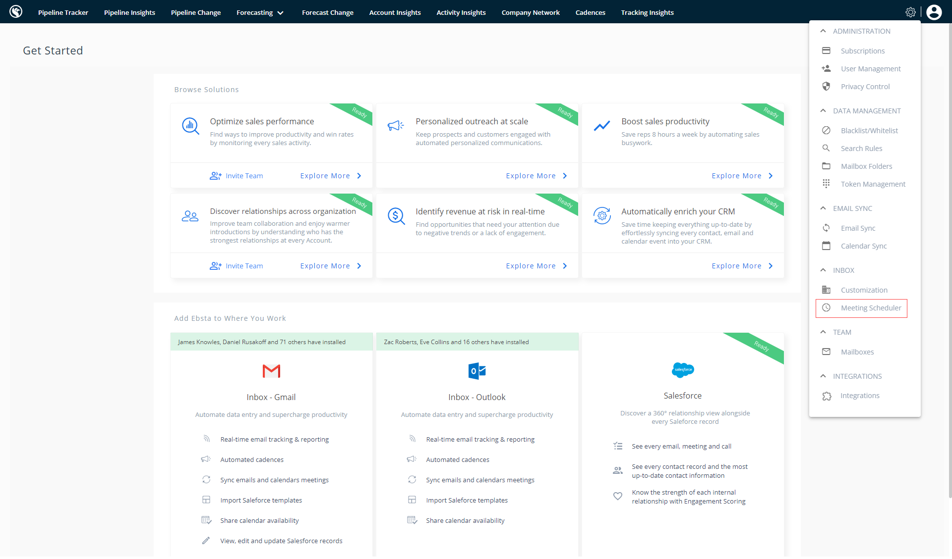
Task: Open the user profile avatar icon
Action: point(934,12)
